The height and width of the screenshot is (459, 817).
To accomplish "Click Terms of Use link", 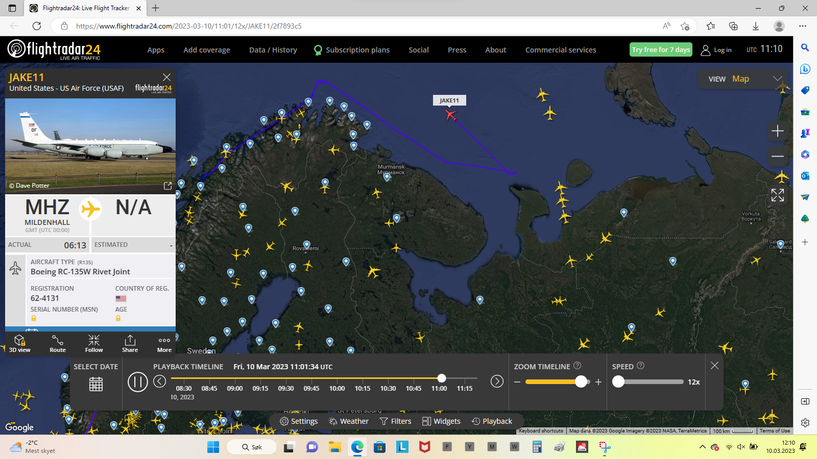I will 775,431.
